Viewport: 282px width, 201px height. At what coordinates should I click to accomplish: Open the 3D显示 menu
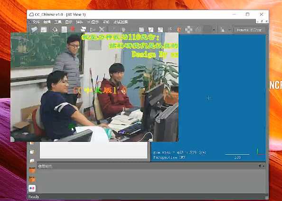click(x=93, y=22)
